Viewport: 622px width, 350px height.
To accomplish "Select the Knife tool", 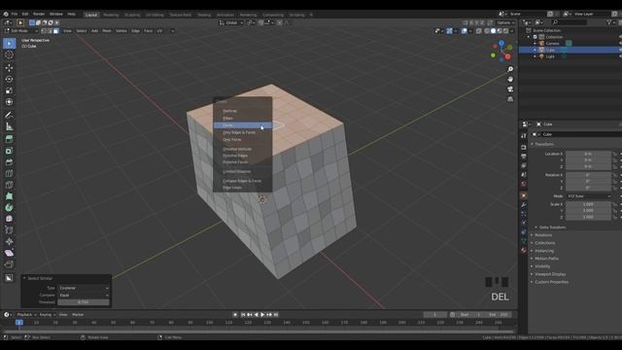I will [9, 185].
